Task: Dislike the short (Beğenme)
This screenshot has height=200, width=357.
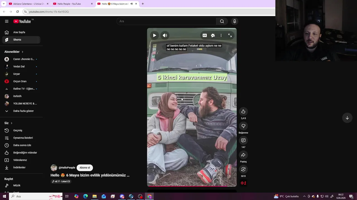Action: tap(243, 126)
